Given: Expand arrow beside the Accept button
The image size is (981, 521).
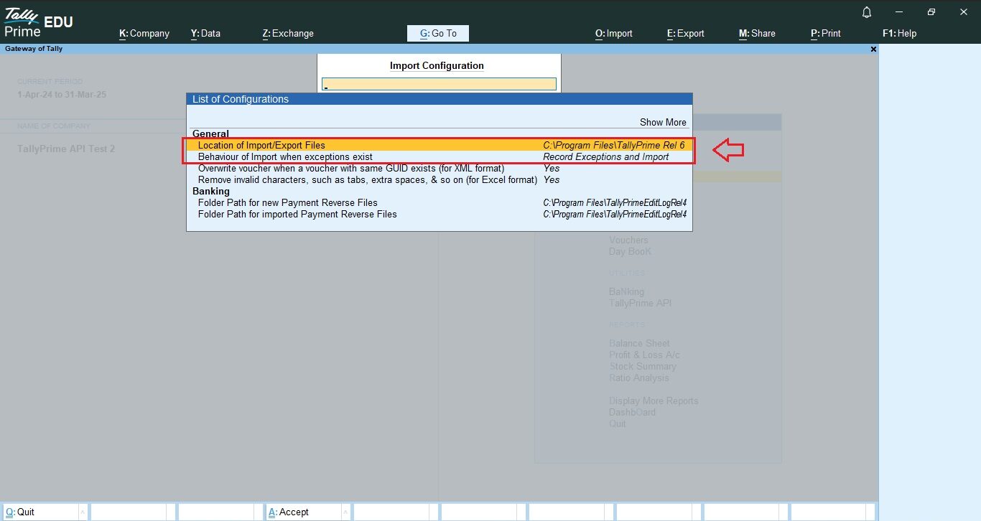Looking at the screenshot, I should point(345,512).
